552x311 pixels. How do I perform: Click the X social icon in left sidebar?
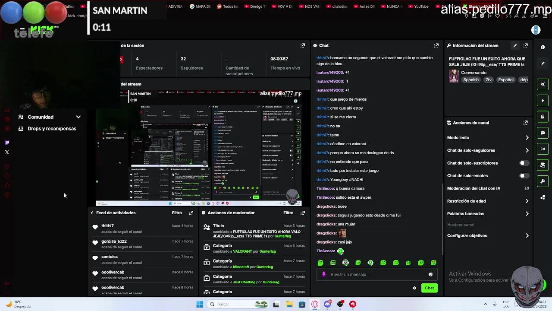pos(7,152)
